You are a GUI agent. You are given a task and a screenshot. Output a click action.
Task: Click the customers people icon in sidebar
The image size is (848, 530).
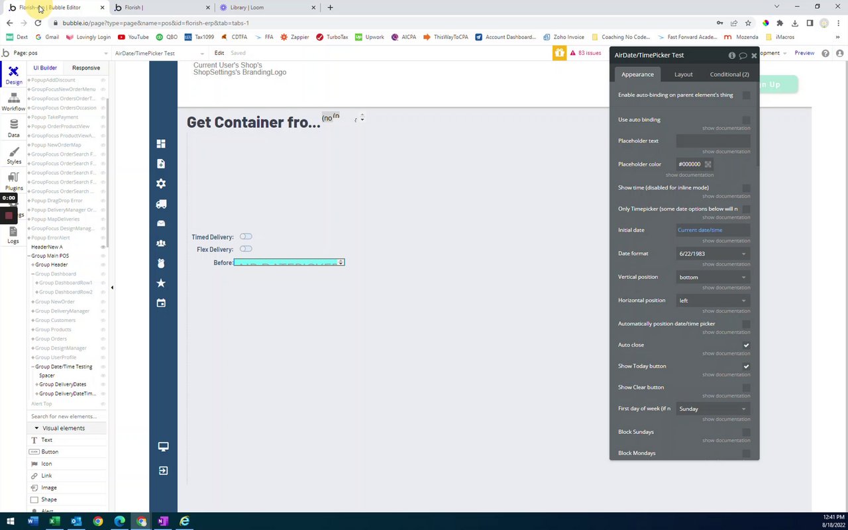[161, 243]
